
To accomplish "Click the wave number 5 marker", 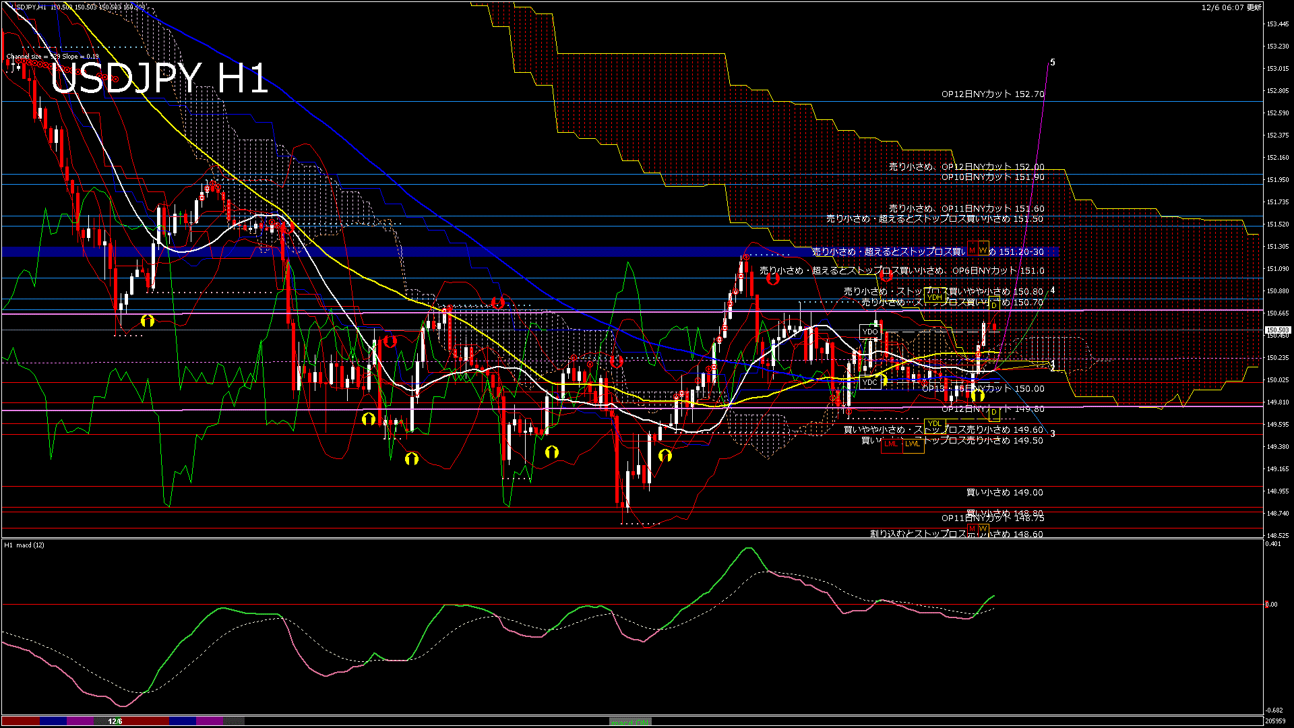I will [x=1053, y=63].
